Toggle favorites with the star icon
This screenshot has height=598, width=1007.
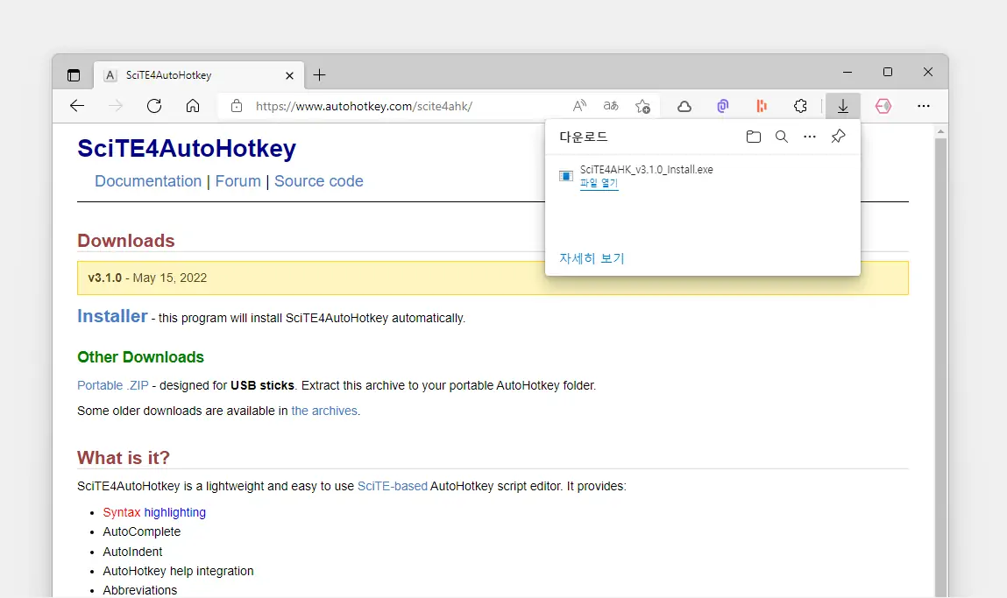pos(642,105)
